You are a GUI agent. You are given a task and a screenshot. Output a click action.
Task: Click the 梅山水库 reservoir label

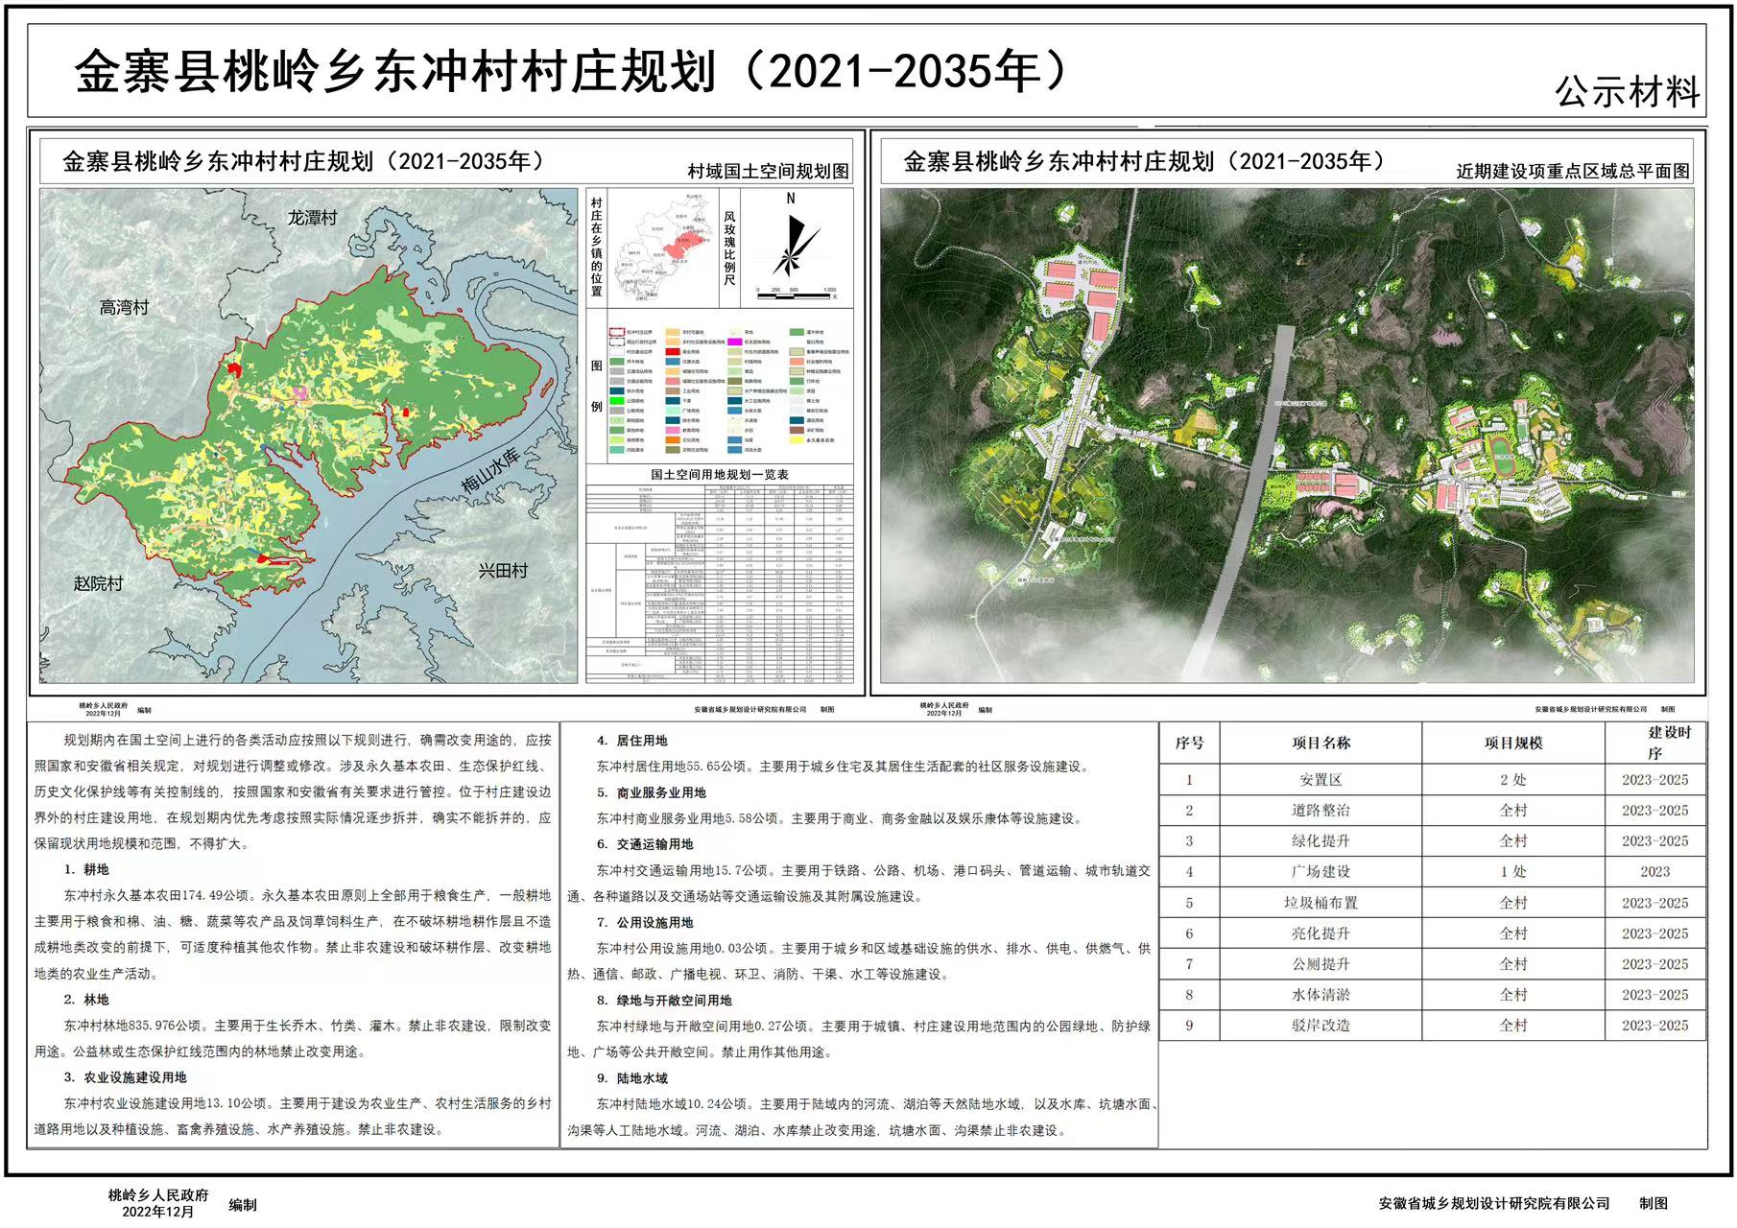point(489,470)
